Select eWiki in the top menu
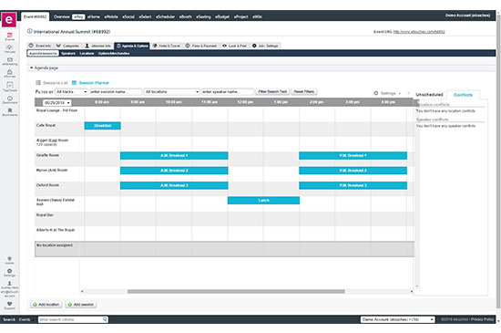This screenshot has height=333, width=501. 257,16
